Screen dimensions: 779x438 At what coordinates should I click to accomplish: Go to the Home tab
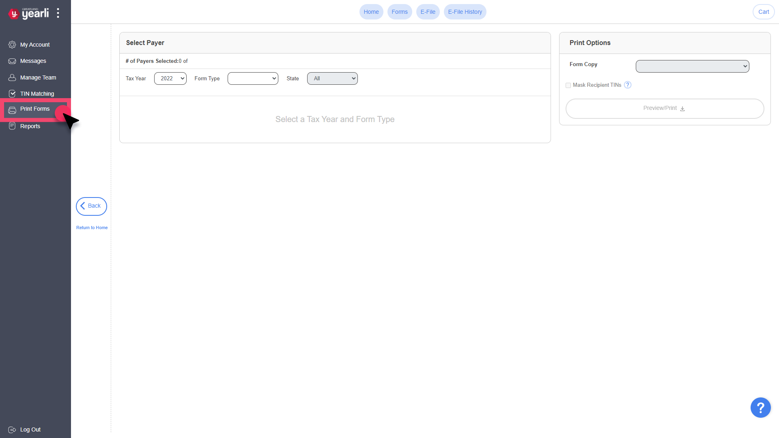tap(371, 12)
